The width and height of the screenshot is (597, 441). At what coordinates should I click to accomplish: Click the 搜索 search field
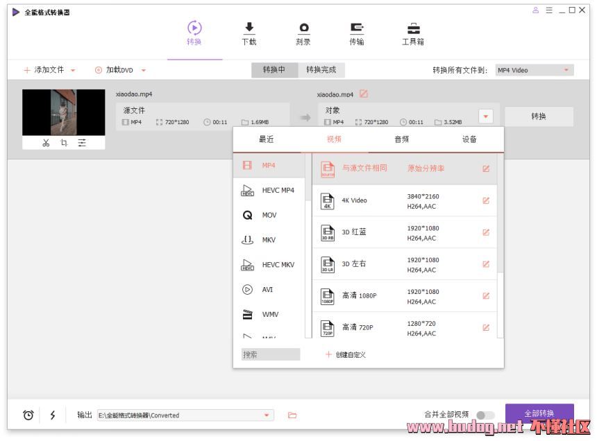270,354
